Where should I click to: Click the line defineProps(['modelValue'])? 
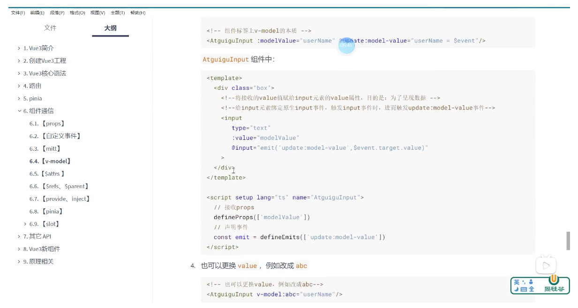coord(262,217)
